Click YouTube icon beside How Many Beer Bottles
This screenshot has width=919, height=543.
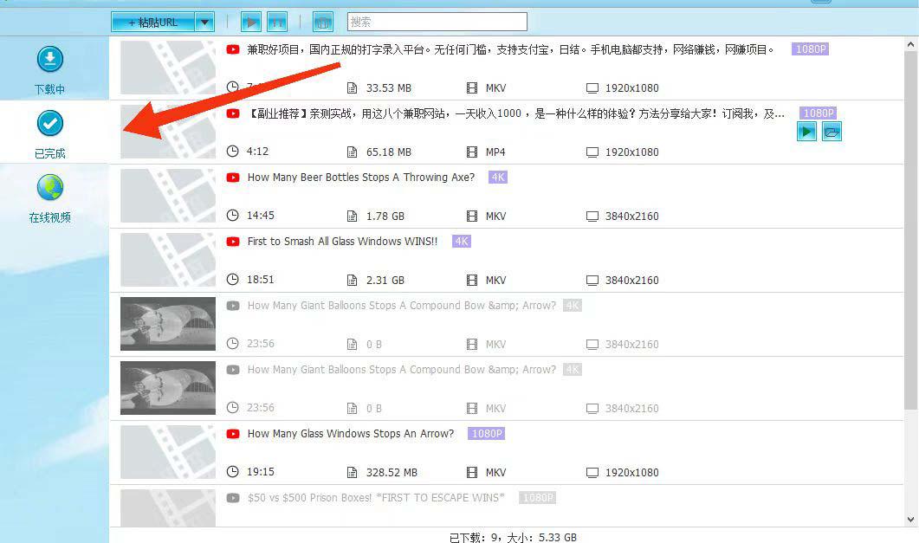click(x=232, y=178)
